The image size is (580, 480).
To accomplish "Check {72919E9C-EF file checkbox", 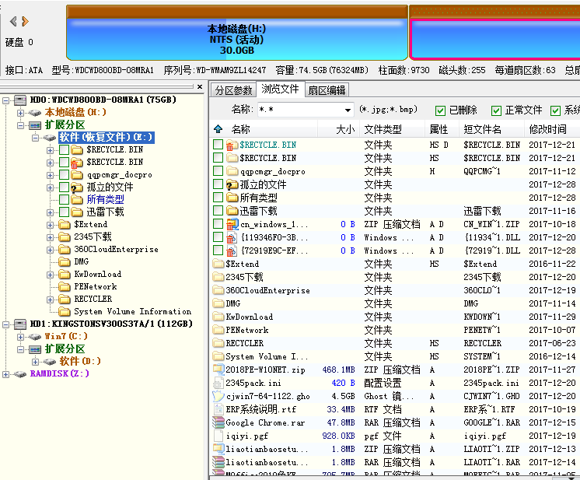I will pyautogui.click(x=218, y=251).
